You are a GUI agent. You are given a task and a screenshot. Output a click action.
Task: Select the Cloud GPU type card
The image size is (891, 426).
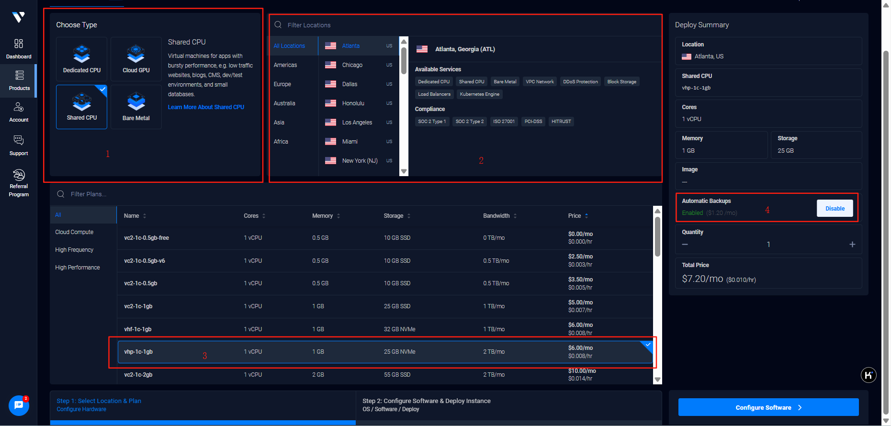(x=136, y=59)
